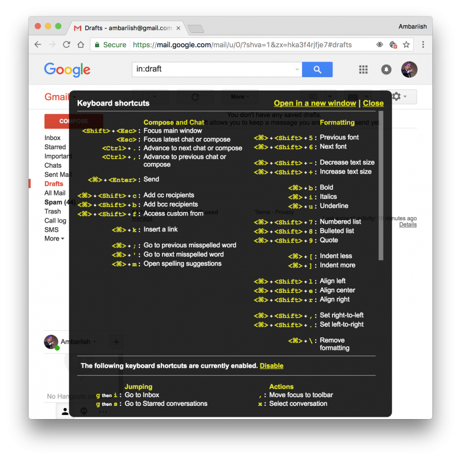Click the Google apps grid icon
This screenshot has width=461, height=460.
tap(363, 70)
